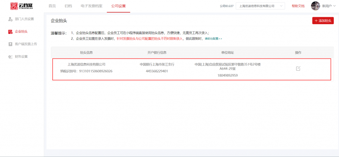
Task: Click the user avatar picture
Action: 315,6
